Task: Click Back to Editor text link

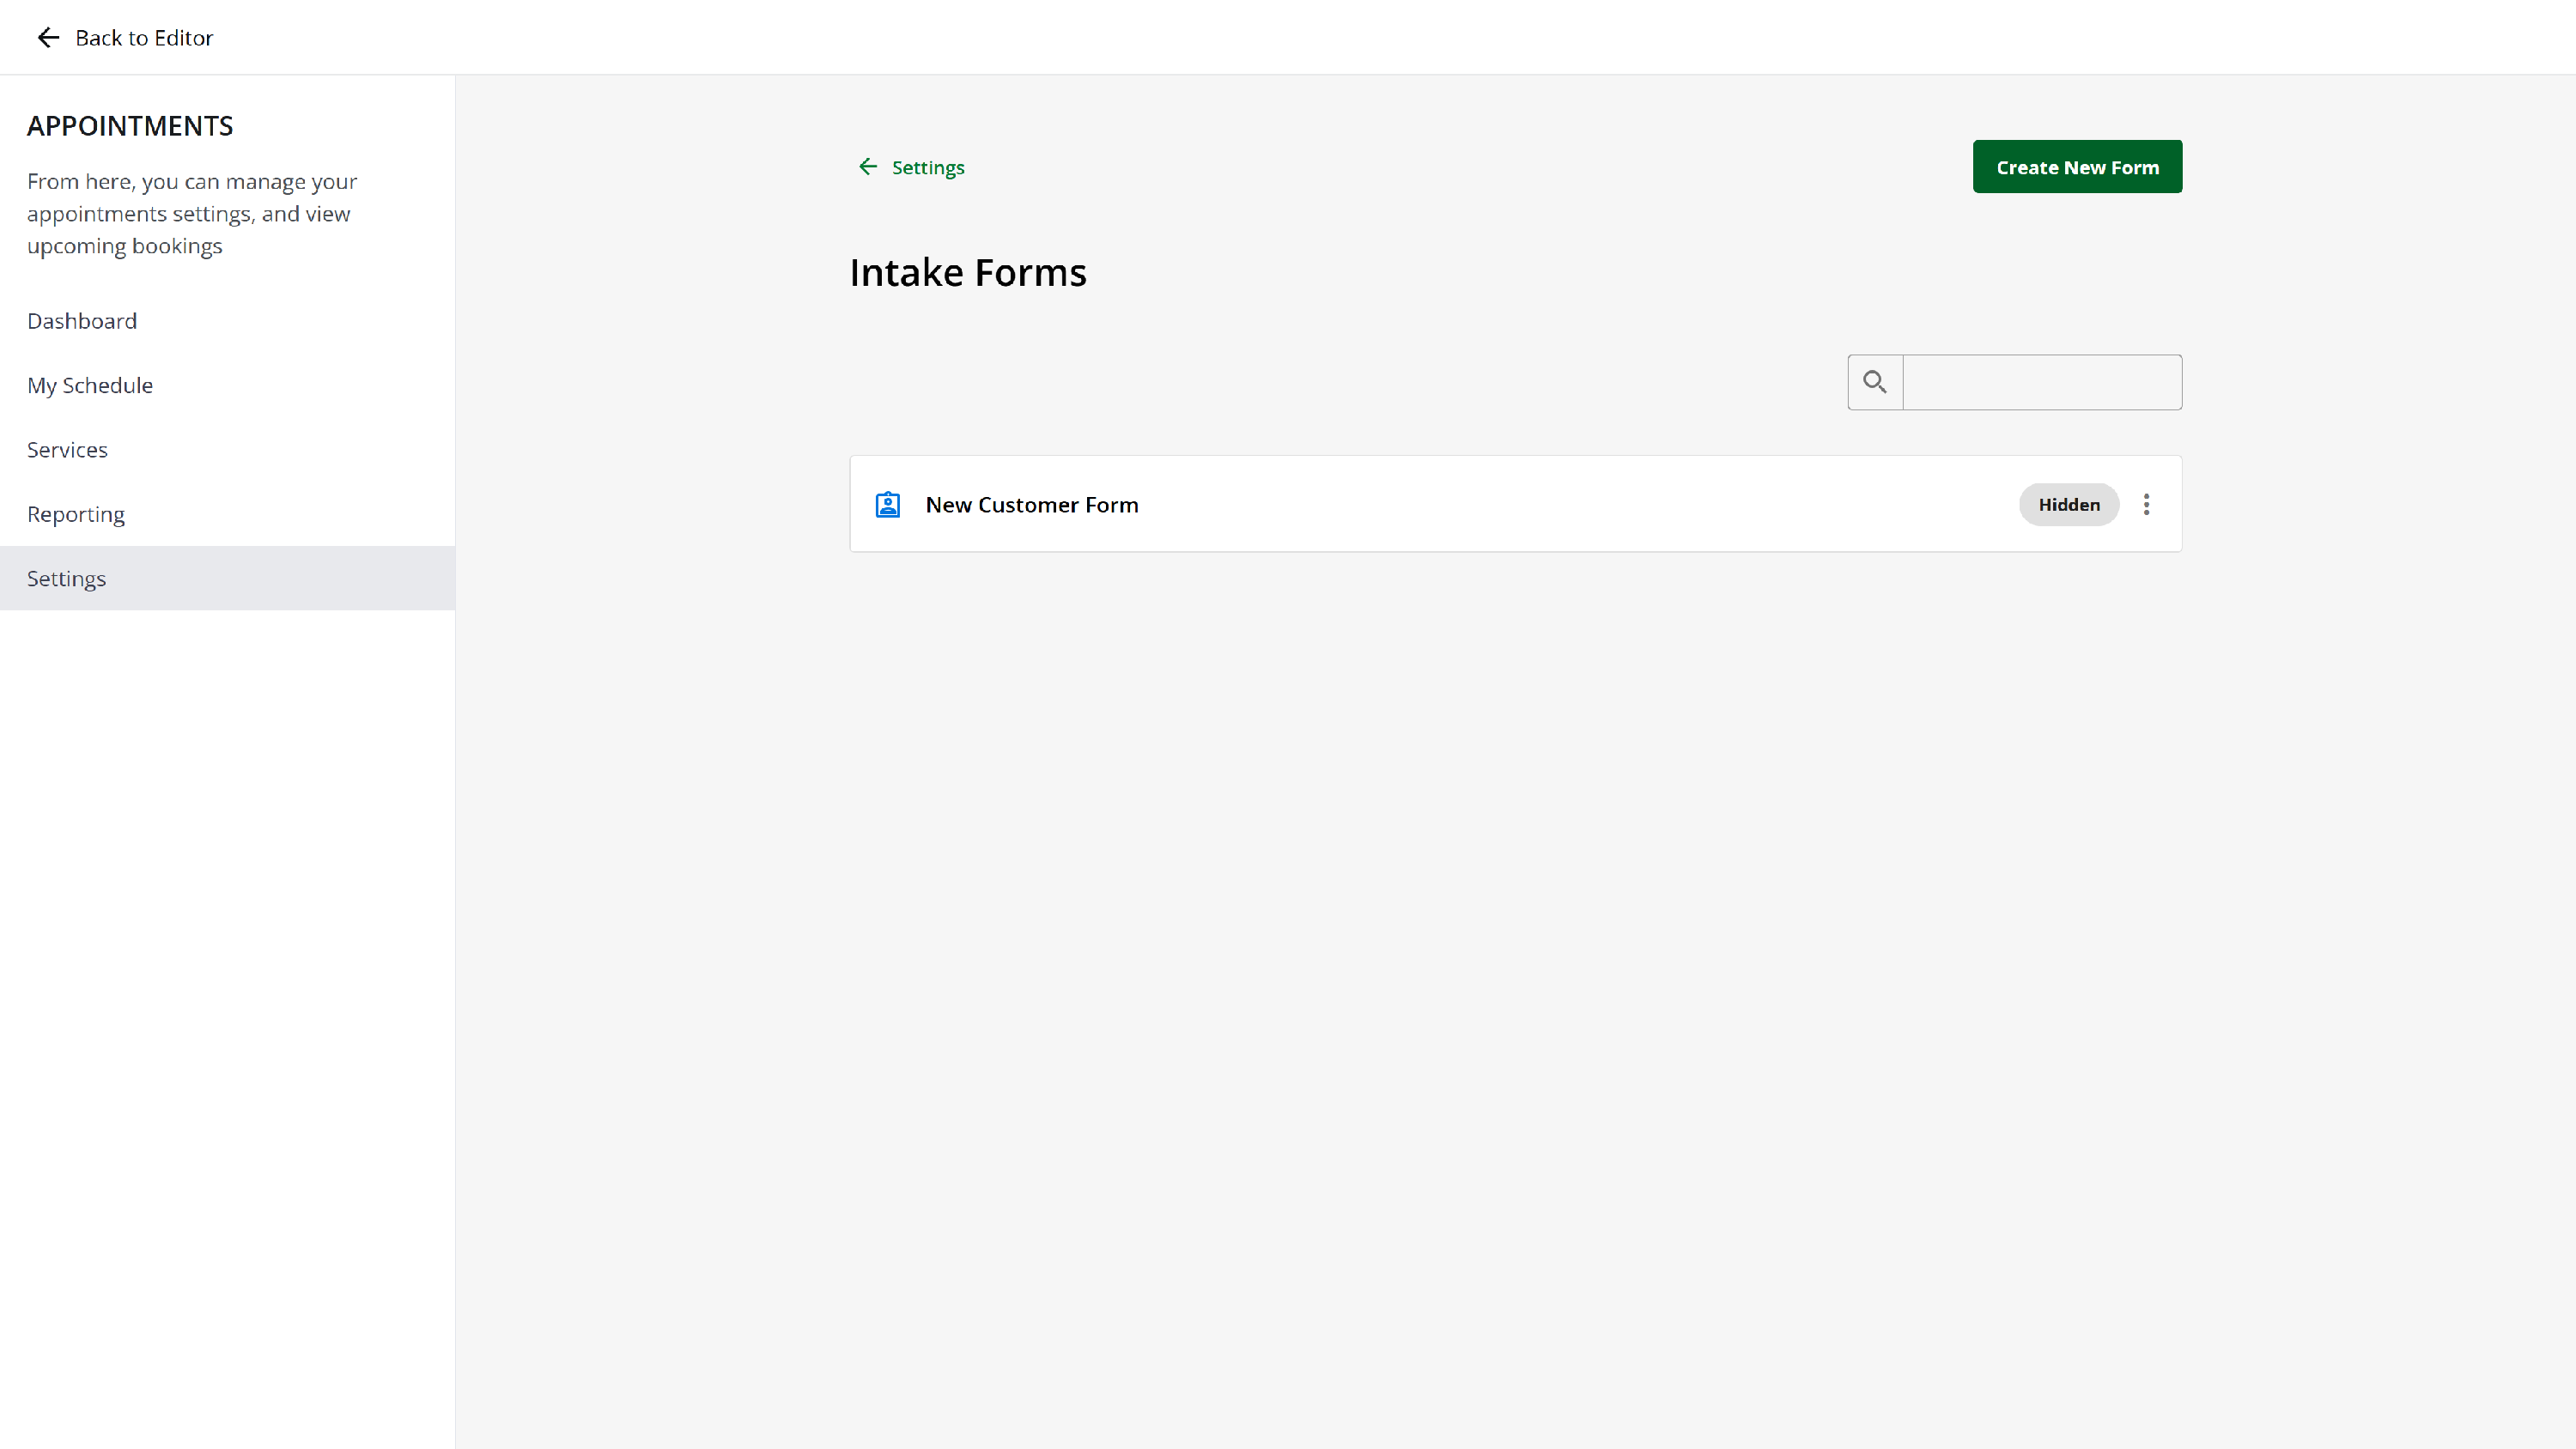Action: click(x=144, y=38)
